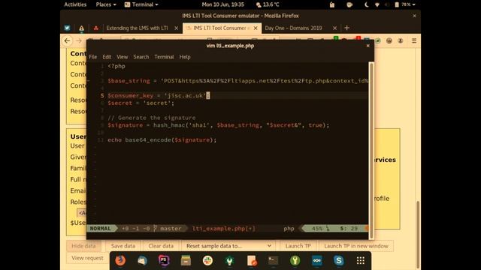The image size is (481, 270).
Task: Toggle night light moon icon in top bar
Action: (x=366, y=4)
